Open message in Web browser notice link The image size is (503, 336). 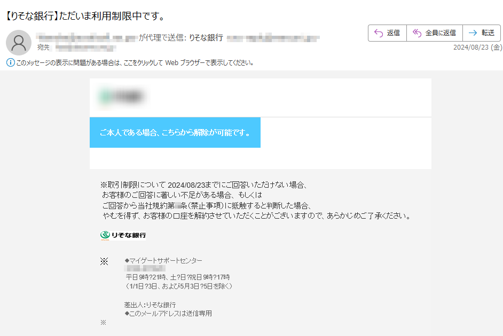[x=135, y=63]
